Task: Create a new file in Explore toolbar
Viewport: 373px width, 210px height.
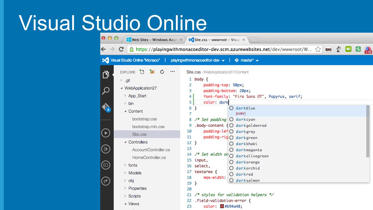Action: (142, 72)
